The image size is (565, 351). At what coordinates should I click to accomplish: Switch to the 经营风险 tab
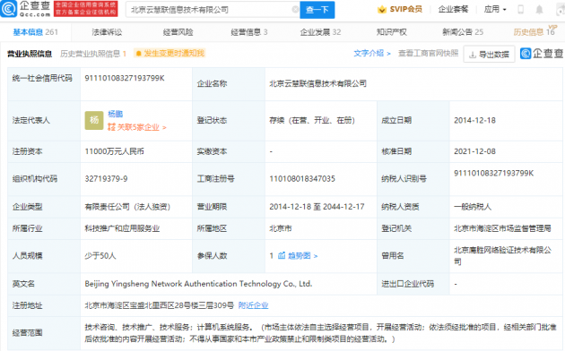click(178, 32)
